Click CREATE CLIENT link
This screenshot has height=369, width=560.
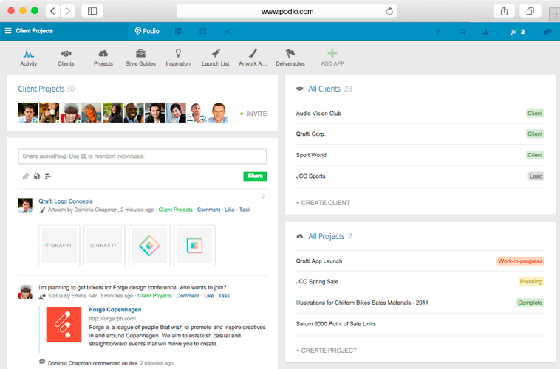click(323, 202)
